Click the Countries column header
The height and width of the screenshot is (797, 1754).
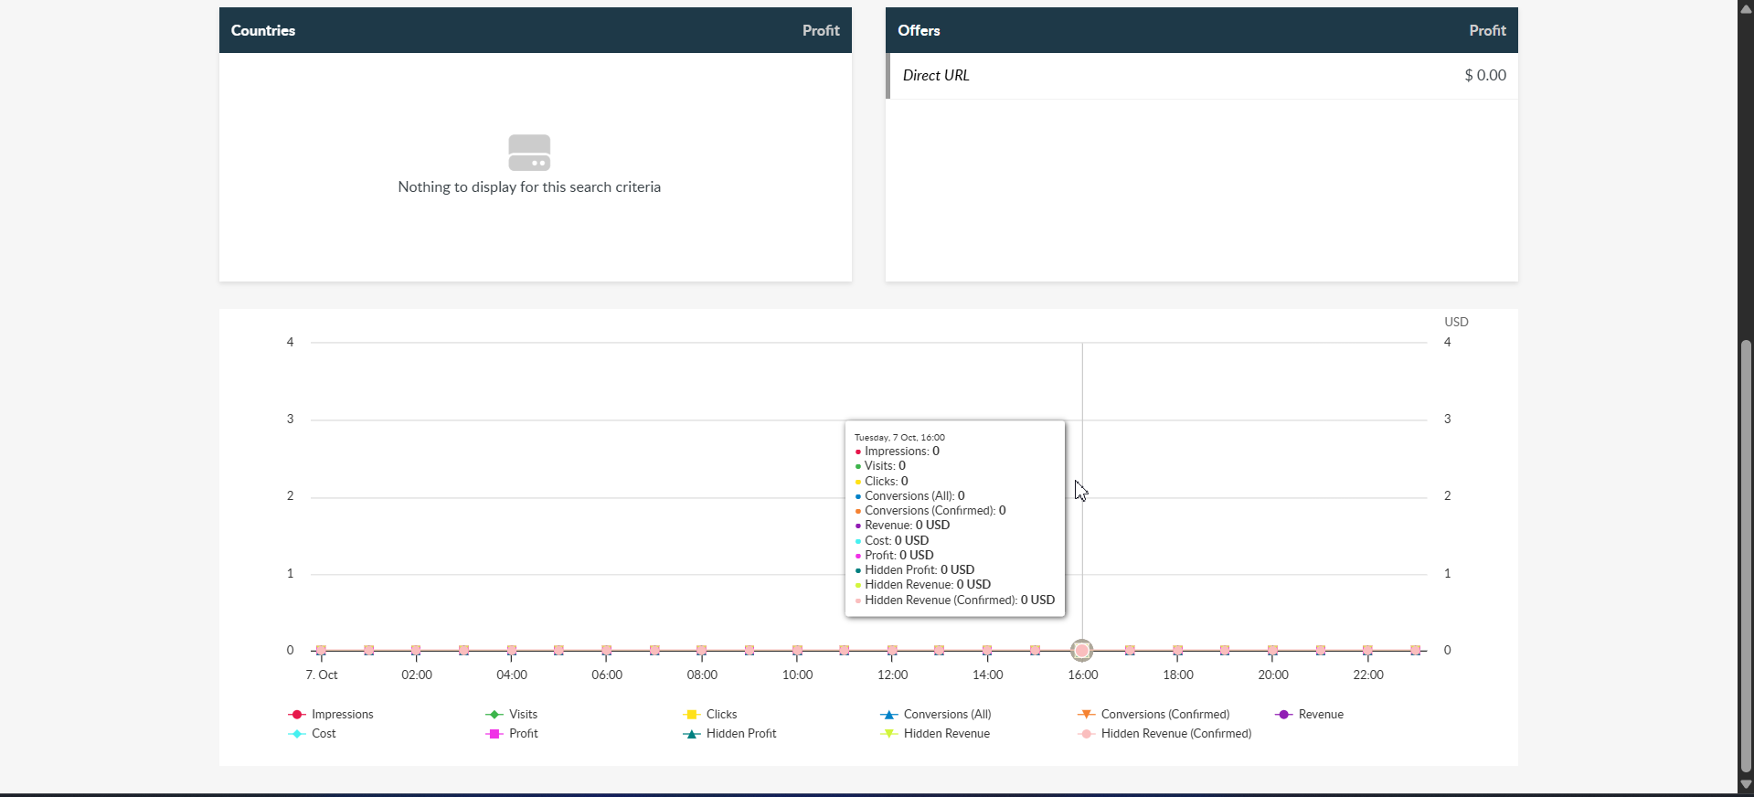[x=263, y=31]
